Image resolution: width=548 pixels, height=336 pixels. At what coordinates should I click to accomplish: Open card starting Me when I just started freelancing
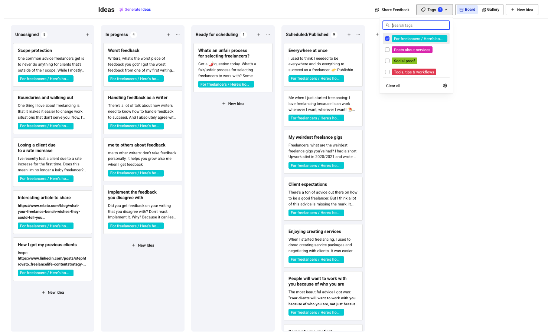coord(323,108)
